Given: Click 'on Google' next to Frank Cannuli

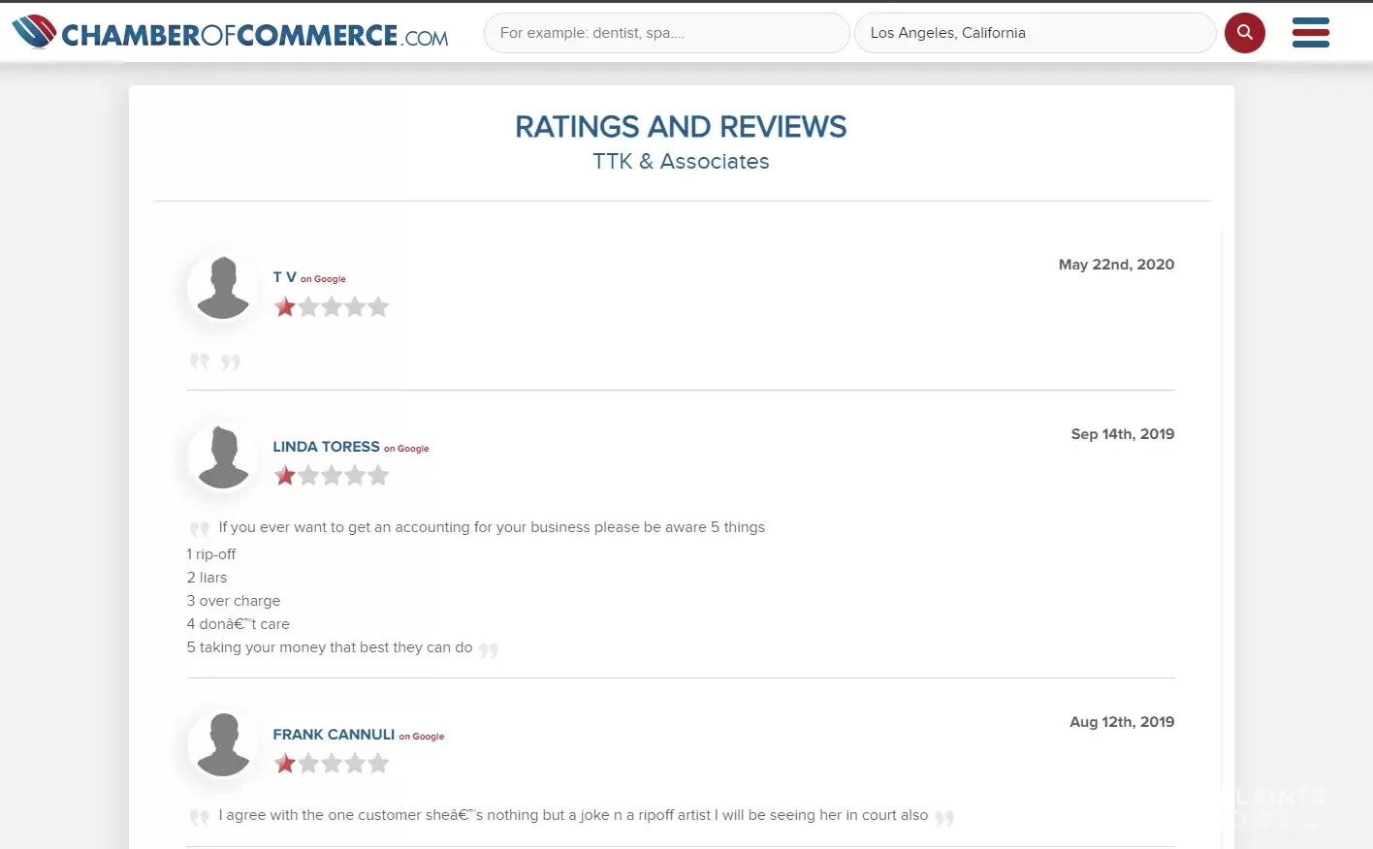Looking at the screenshot, I should (422, 737).
